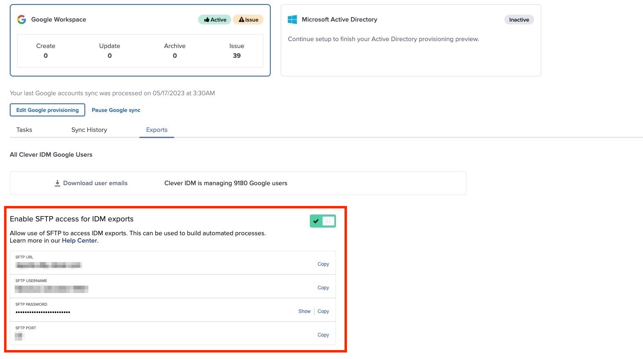
Task: Copy the SFTP username
Action: (x=323, y=288)
